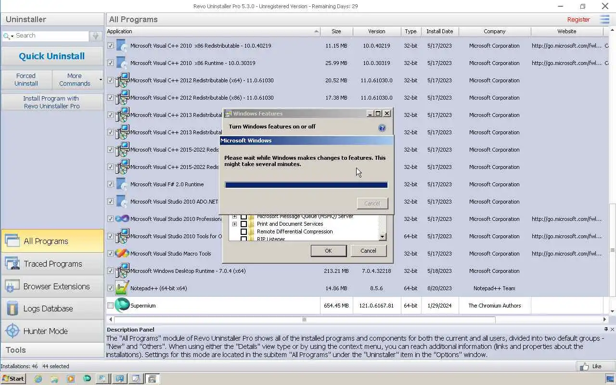Uncheck Visual C++ 2012 Redistributable (x64) checkbox

point(111,80)
